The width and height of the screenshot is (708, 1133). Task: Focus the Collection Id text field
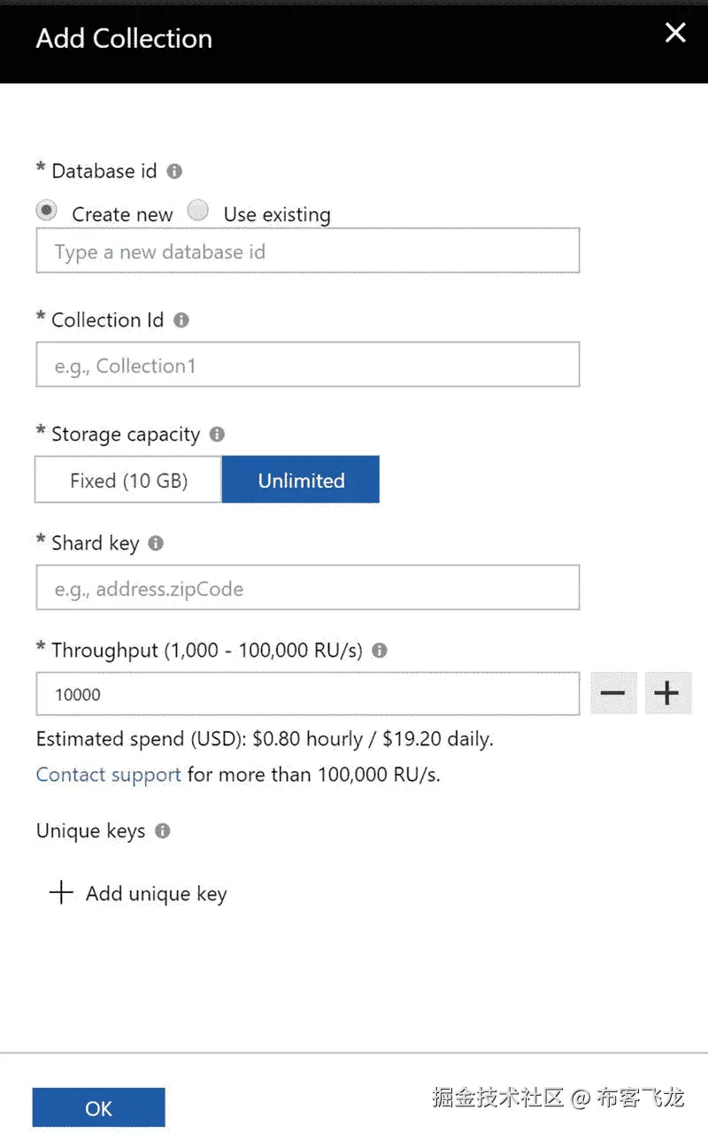[307, 364]
